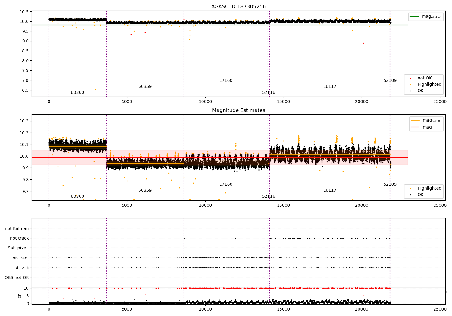This screenshot has width=452, height=316.
Task: Click x-axis tick 15000 in top plot
Action: click(x=283, y=102)
